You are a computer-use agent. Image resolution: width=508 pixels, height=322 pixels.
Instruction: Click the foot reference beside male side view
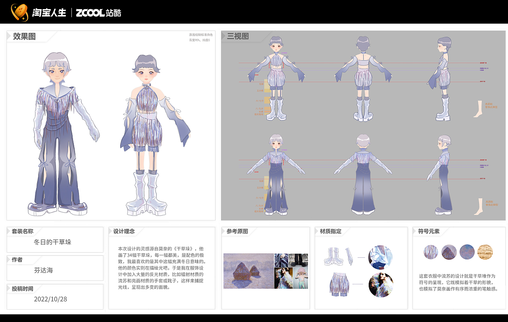478,207
